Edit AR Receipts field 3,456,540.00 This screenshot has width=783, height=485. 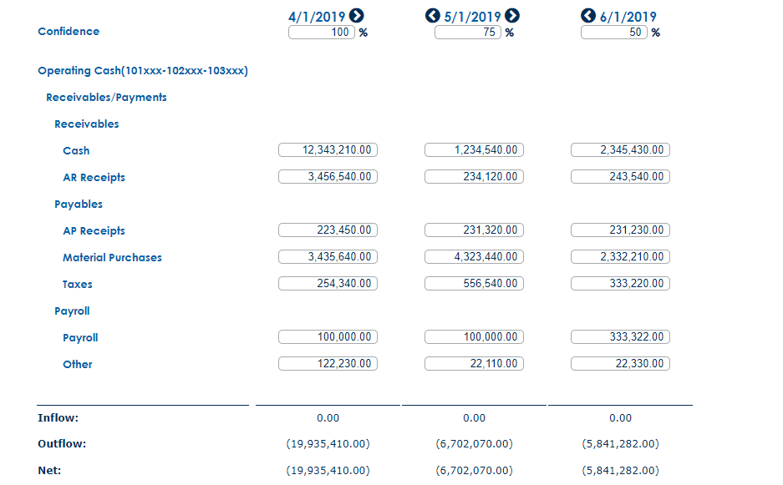click(x=328, y=177)
